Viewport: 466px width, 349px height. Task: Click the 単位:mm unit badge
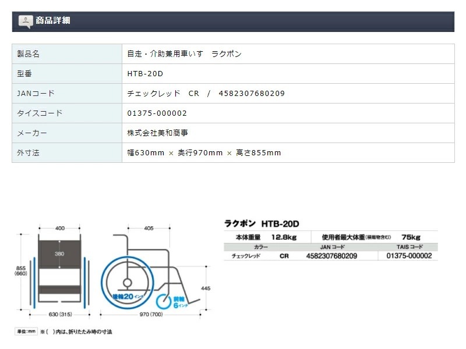click(x=26, y=332)
